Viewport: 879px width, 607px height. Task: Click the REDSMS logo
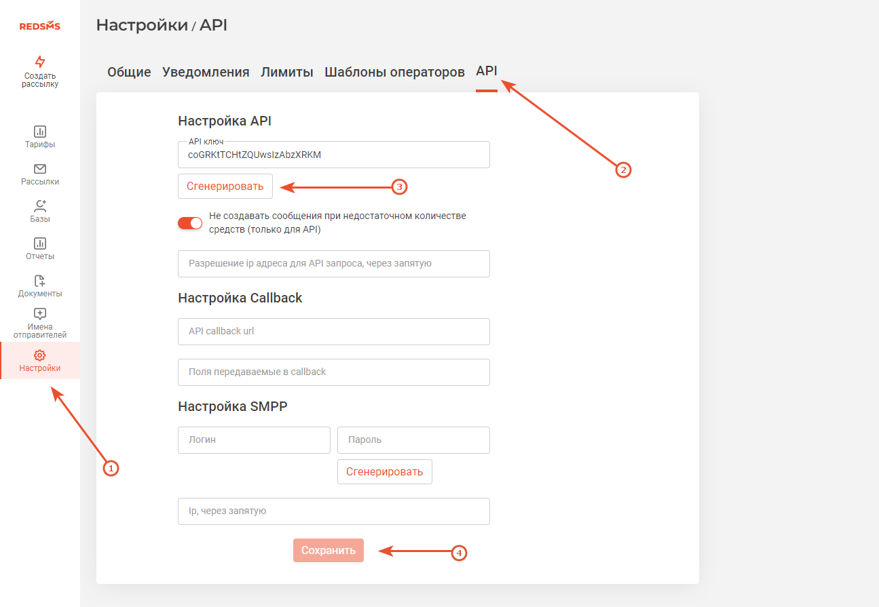point(39,26)
